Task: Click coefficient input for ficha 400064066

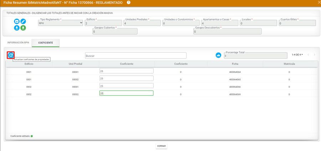Action: pyautogui.click(x=126, y=86)
